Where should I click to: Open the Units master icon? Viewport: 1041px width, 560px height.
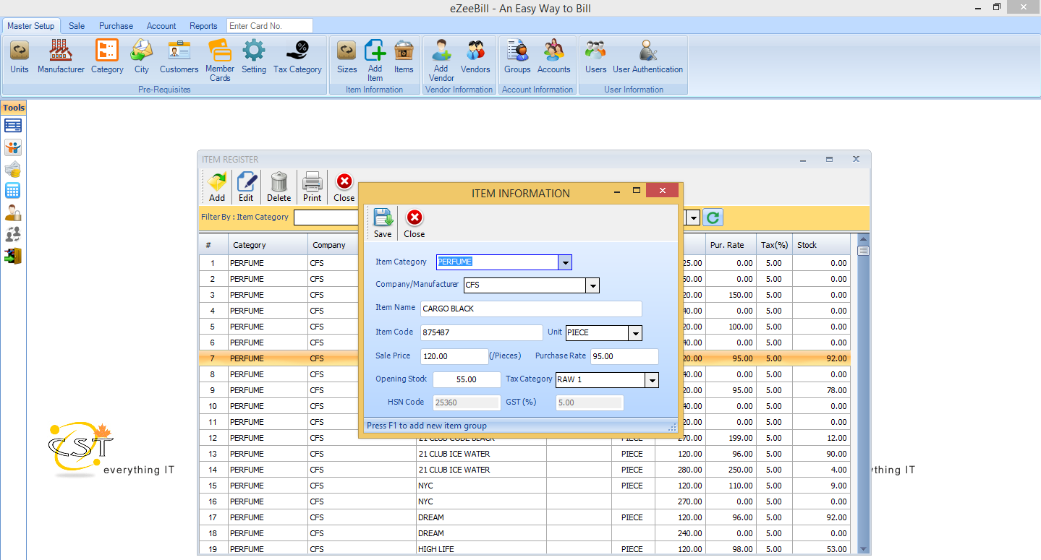(x=20, y=57)
